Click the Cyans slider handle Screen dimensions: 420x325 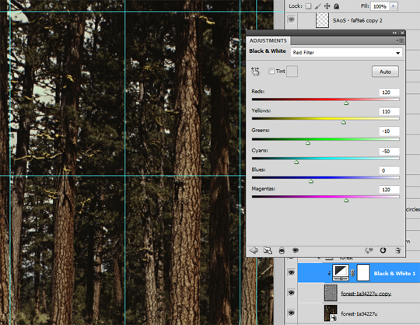click(296, 162)
